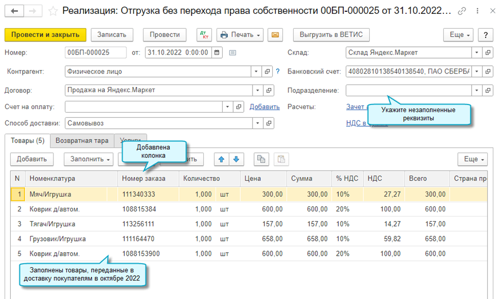Click the help question mark button
The image size is (501, 299).
pos(485,35)
